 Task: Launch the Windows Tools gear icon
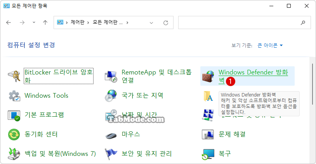14,96
